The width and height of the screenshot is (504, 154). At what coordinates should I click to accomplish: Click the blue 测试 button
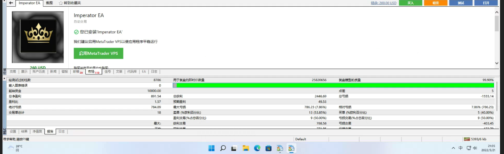pyautogui.click(x=461, y=3)
